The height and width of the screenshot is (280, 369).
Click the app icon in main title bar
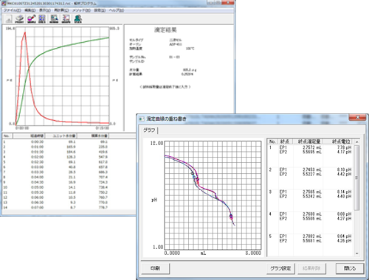tap(4, 4)
